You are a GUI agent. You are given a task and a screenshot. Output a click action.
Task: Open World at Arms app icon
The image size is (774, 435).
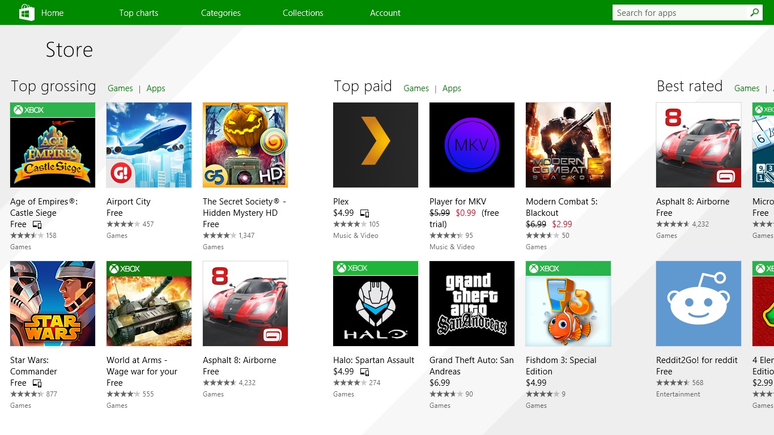coord(149,304)
